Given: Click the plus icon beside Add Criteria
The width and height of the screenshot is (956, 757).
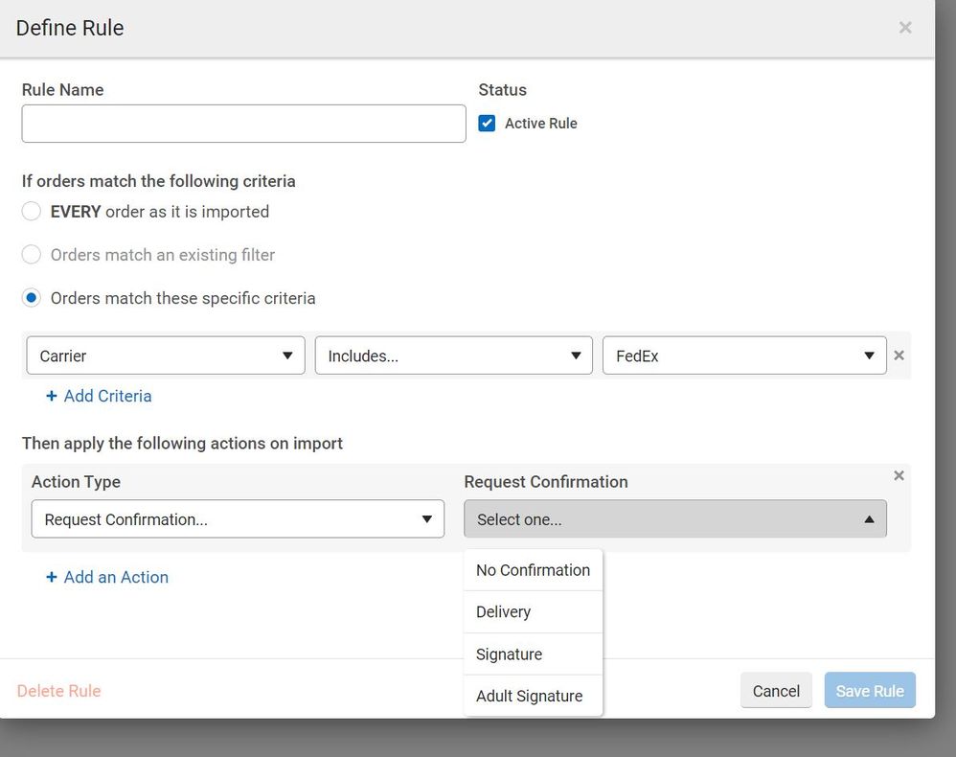Looking at the screenshot, I should 52,396.
